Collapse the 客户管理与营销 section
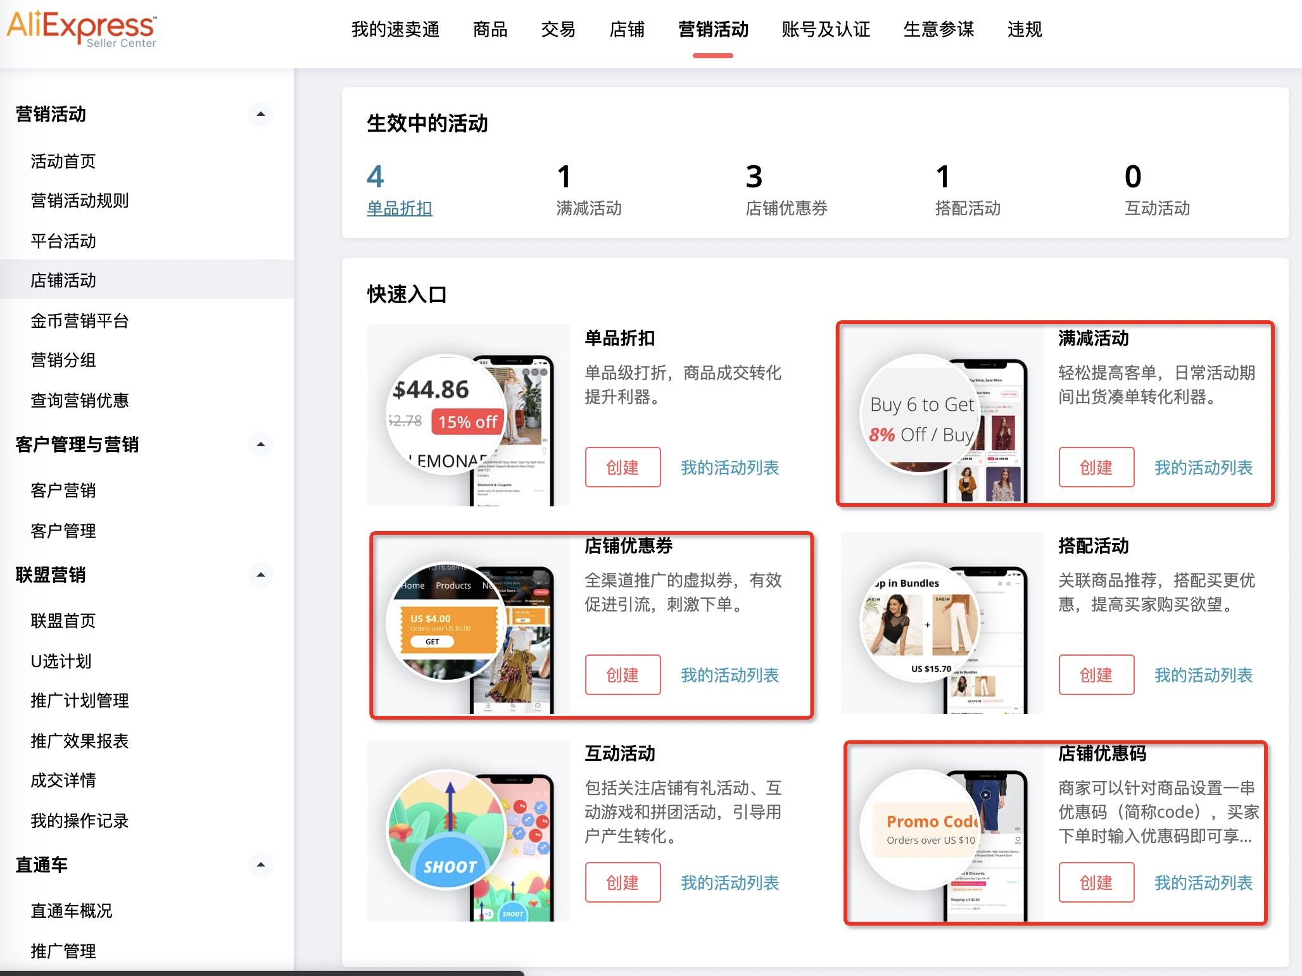 260,445
